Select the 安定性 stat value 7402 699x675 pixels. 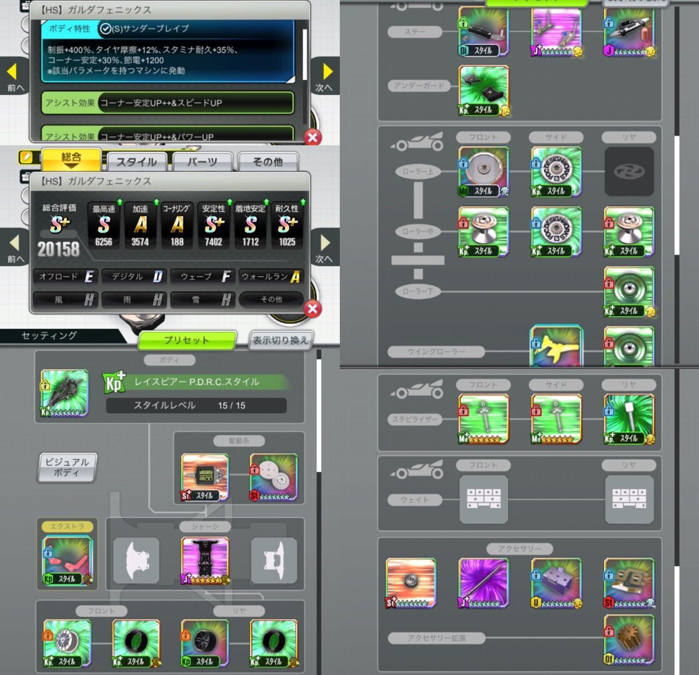(x=214, y=242)
